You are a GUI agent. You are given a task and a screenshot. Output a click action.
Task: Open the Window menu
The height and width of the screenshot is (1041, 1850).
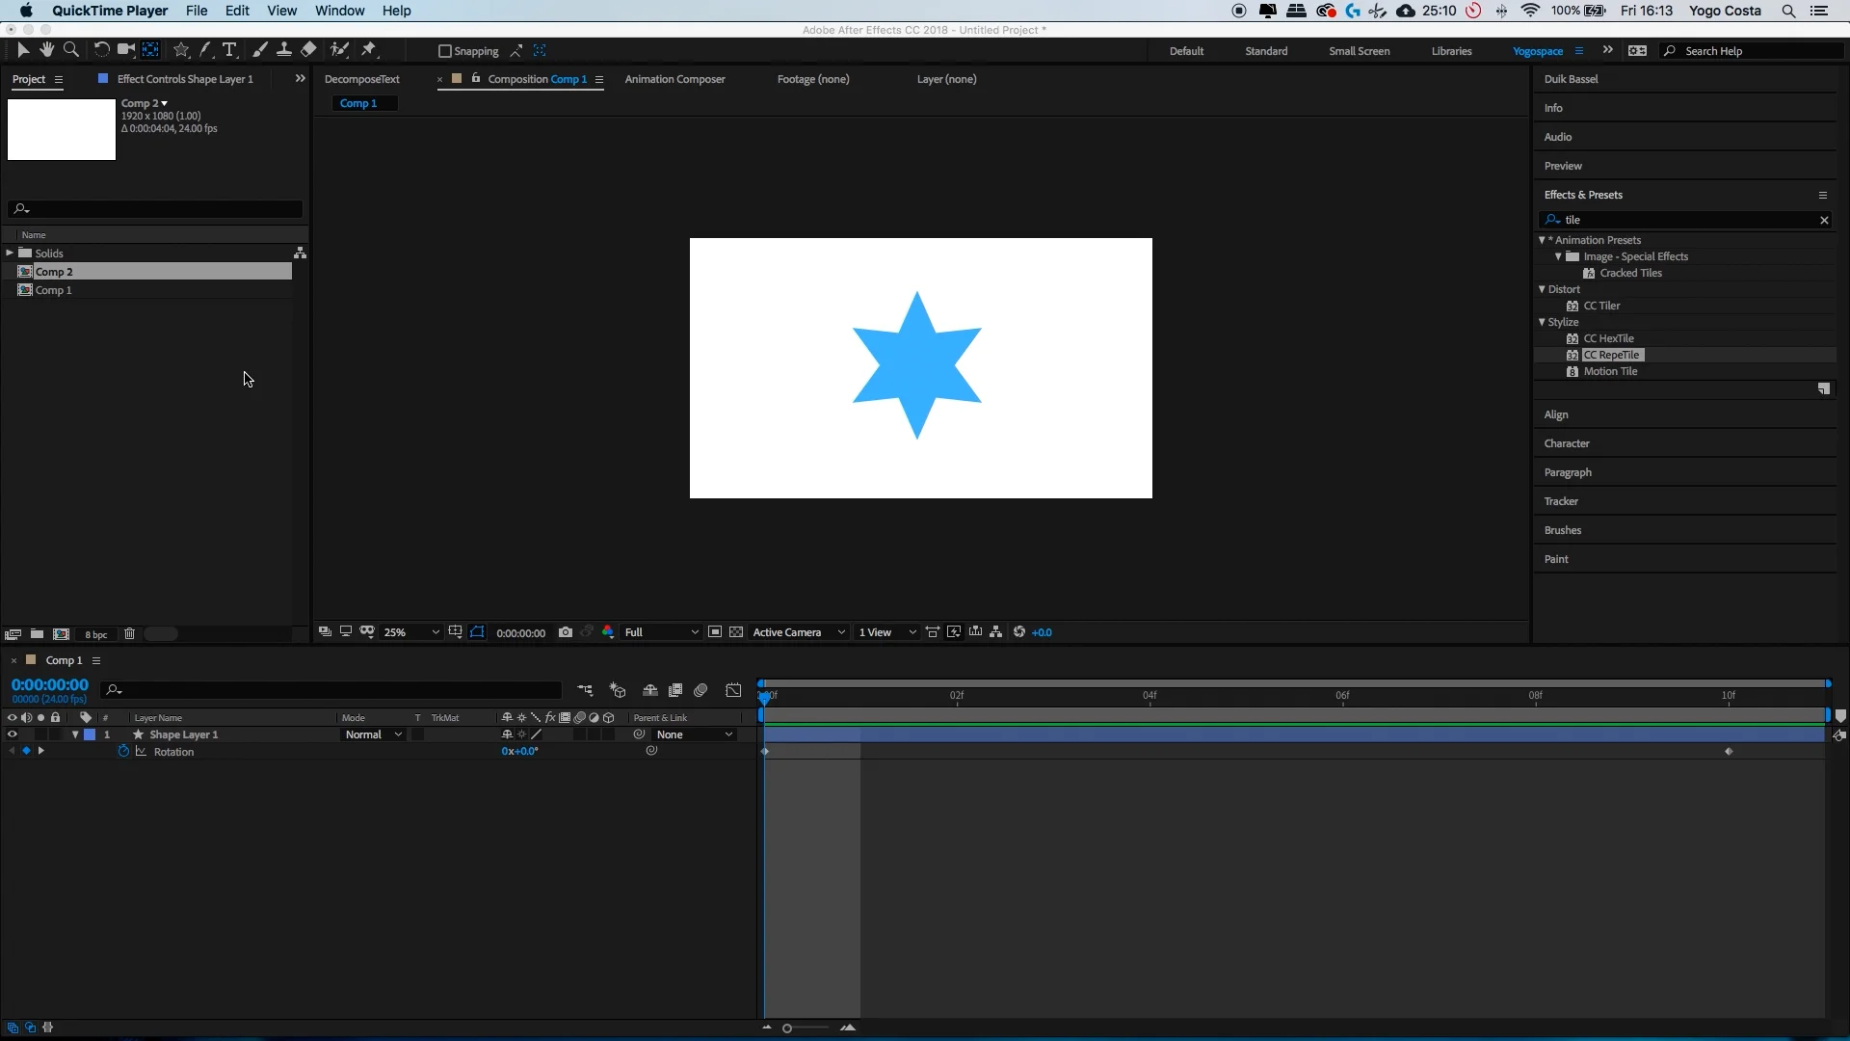[x=339, y=11]
